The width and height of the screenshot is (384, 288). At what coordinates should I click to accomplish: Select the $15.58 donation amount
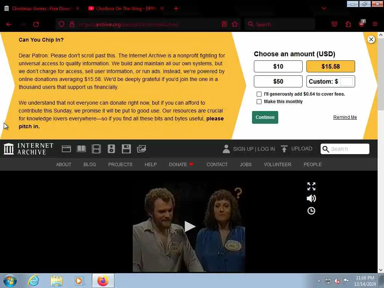pyautogui.click(x=331, y=66)
